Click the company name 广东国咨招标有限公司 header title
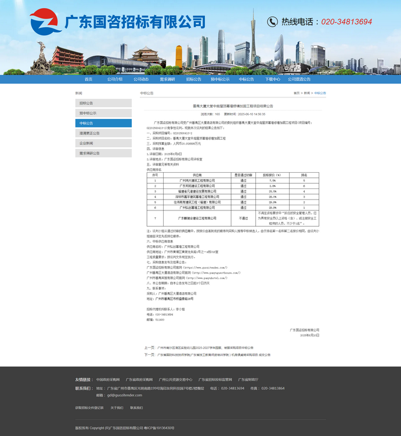The image size is (401, 436). point(135,22)
